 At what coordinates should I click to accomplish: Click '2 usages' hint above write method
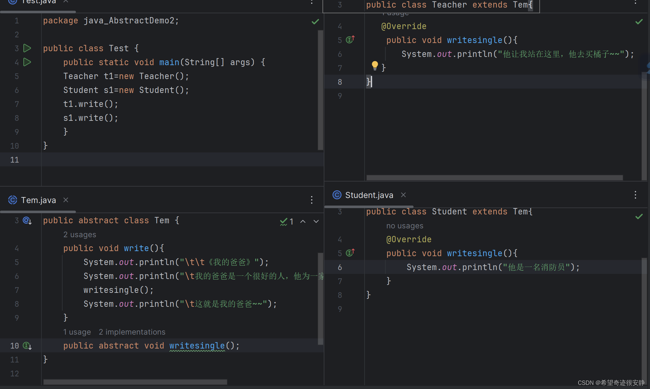pos(80,234)
